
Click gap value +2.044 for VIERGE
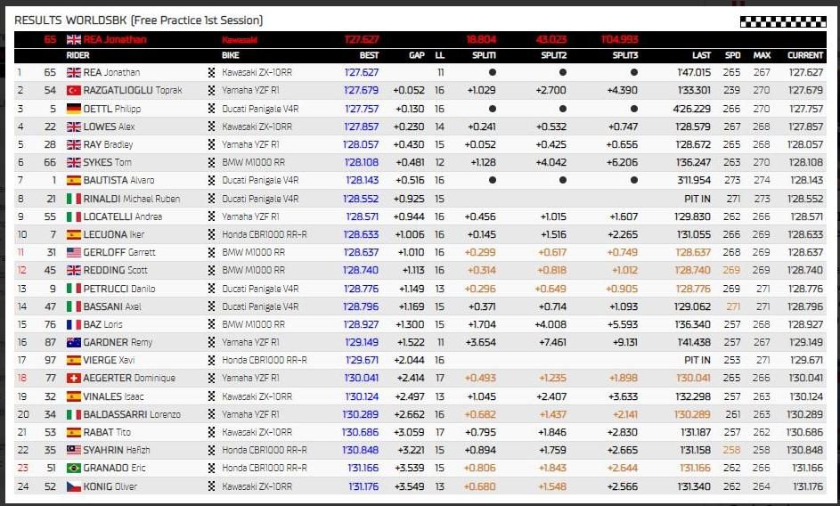coord(409,360)
